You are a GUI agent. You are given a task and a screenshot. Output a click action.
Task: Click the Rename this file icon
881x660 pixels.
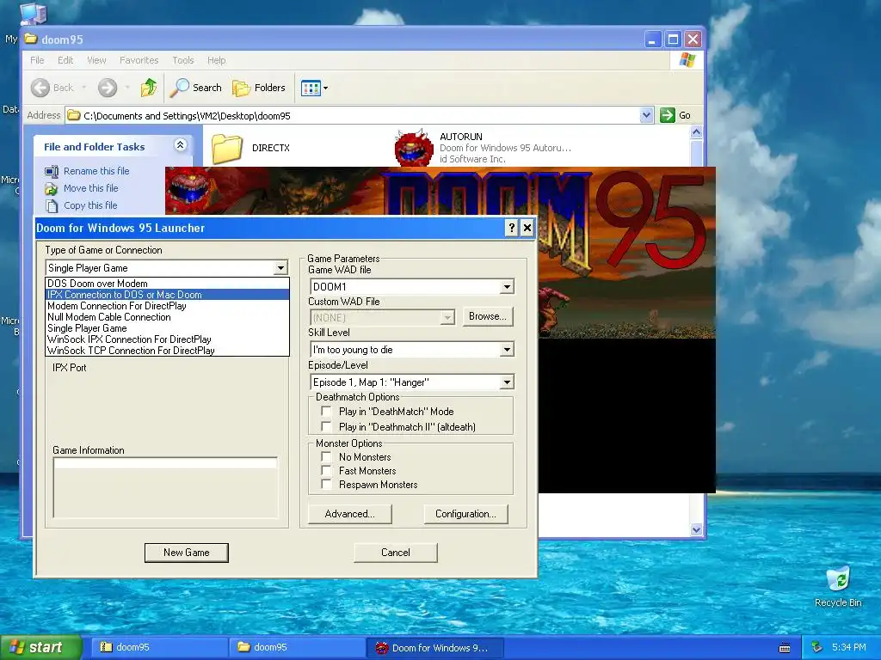[x=52, y=171]
